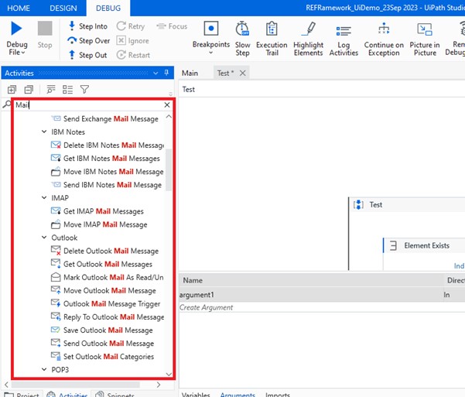
Task: Click the Picture in Picture icon
Action: click(x=425, y=29)
